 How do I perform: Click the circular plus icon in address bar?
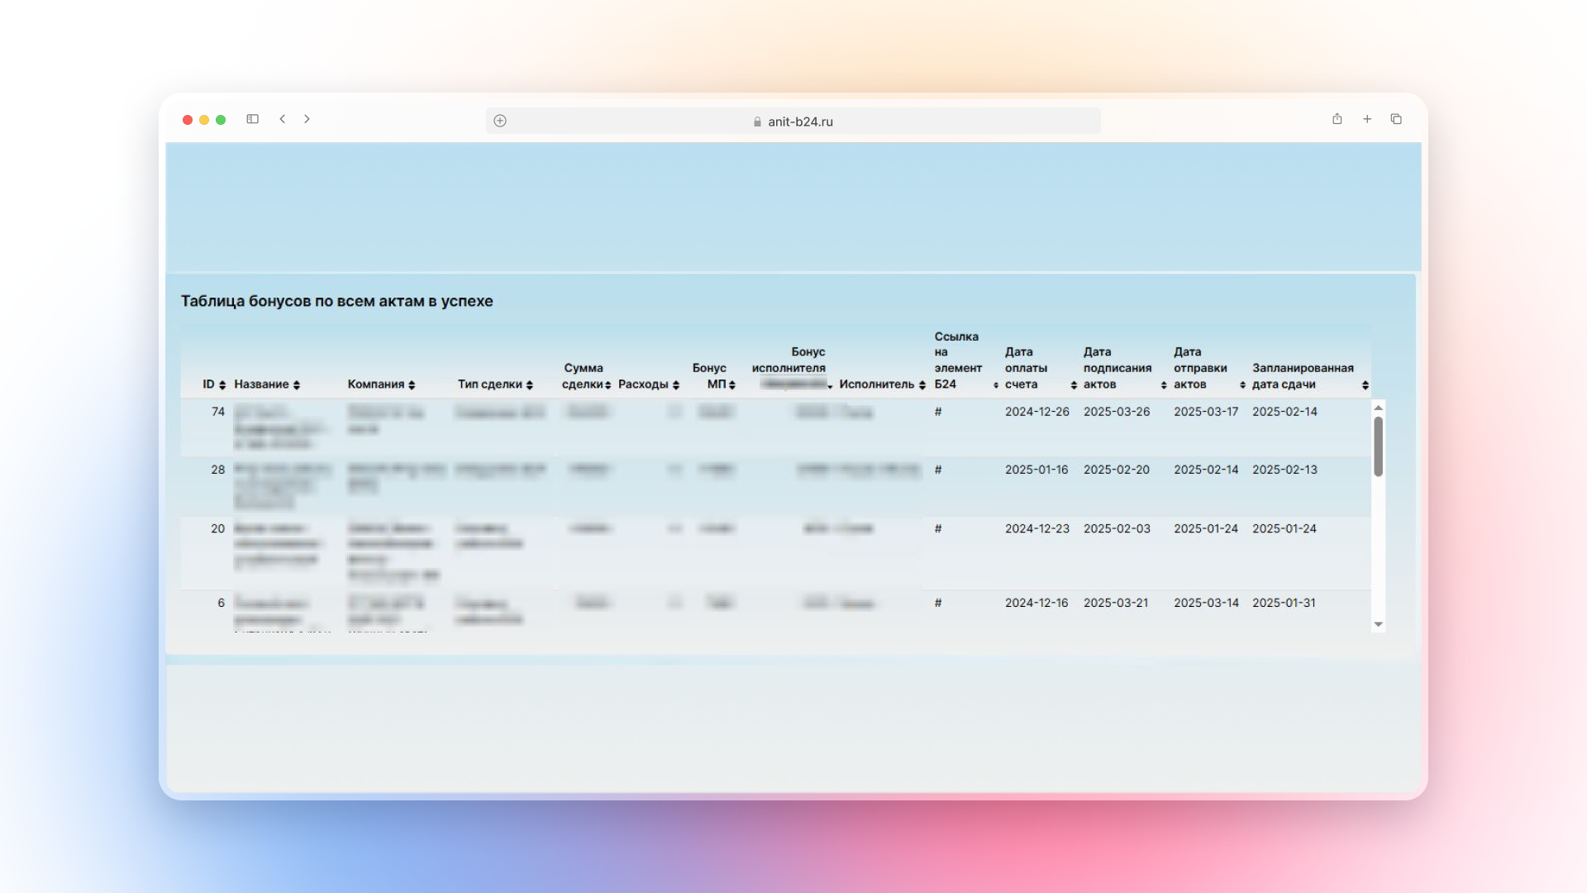(500, 121)
